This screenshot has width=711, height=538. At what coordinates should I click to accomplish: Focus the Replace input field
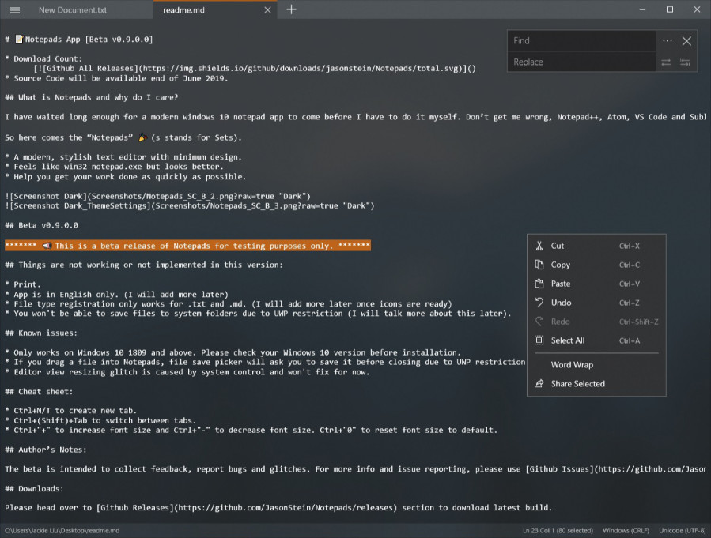pyautogui.click(x=582, y=62)
